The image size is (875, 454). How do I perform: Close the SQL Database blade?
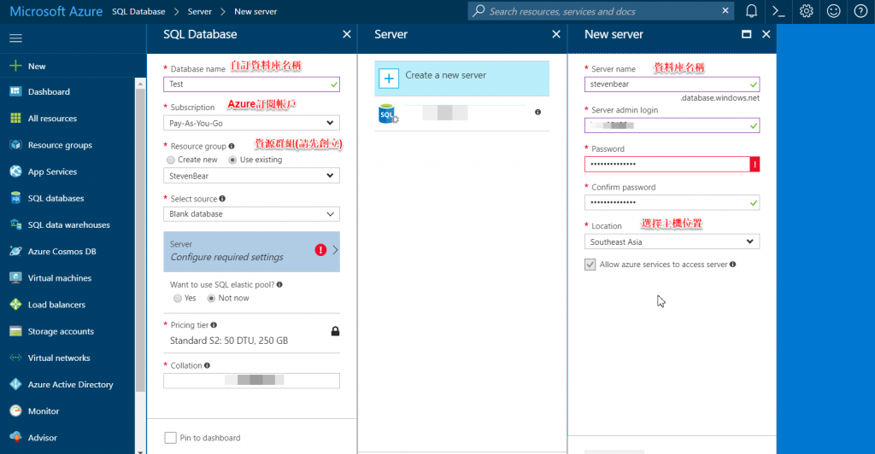pos(347,34)
